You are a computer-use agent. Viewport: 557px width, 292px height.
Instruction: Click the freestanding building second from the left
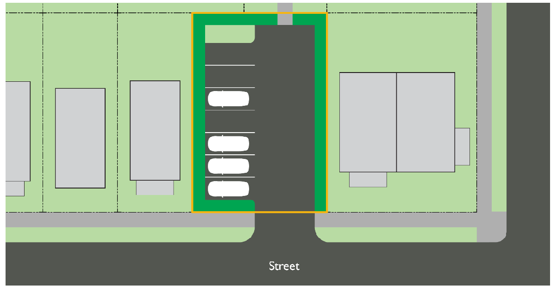pos(80,138)
